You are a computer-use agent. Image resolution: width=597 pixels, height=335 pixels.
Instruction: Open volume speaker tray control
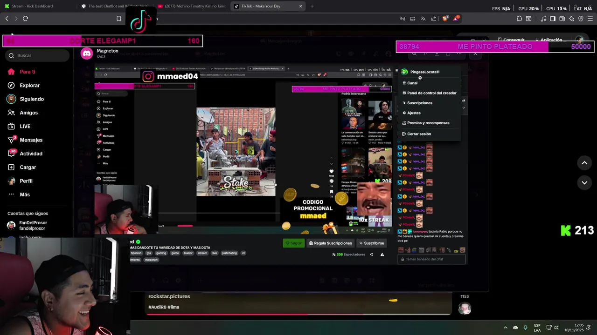[x=556, y=328]
